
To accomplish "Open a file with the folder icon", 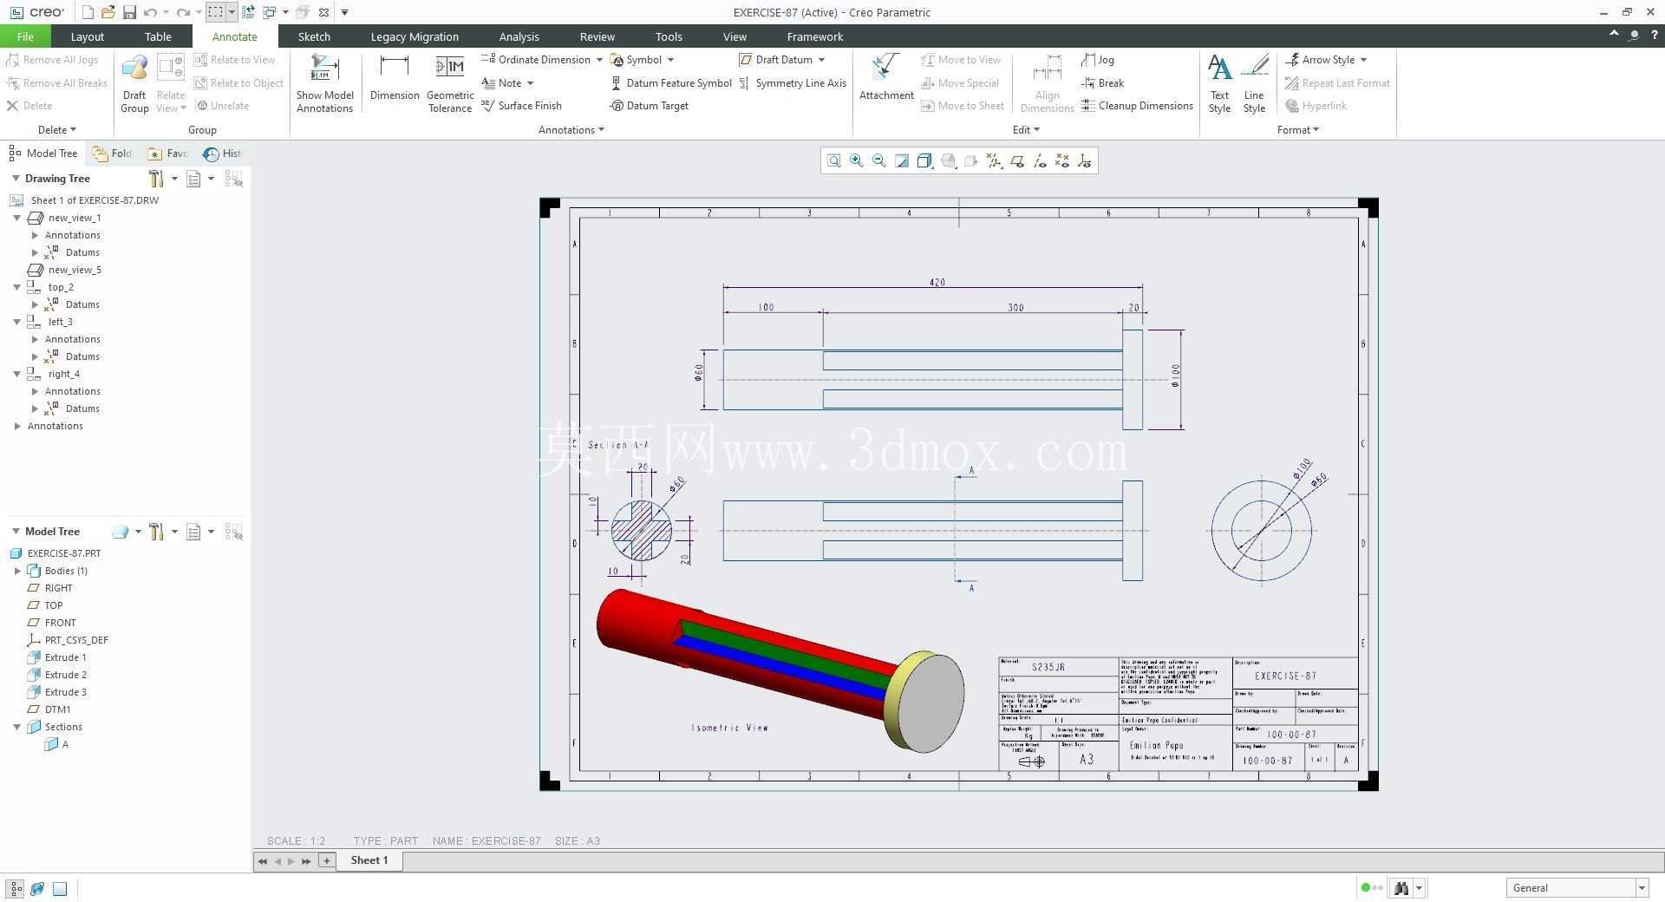I will (108, 12).
